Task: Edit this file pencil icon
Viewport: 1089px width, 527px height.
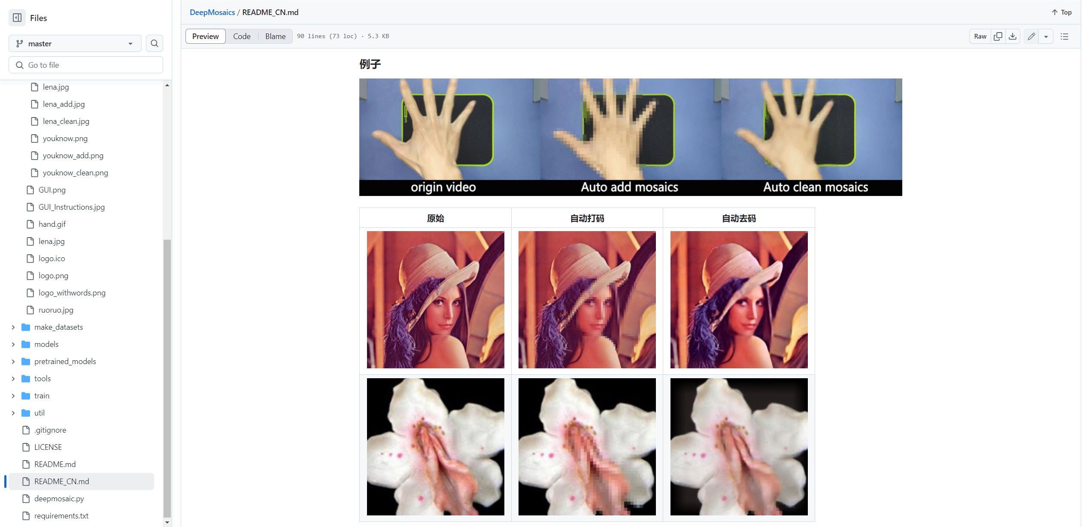Action: (x=1031, y=36)
